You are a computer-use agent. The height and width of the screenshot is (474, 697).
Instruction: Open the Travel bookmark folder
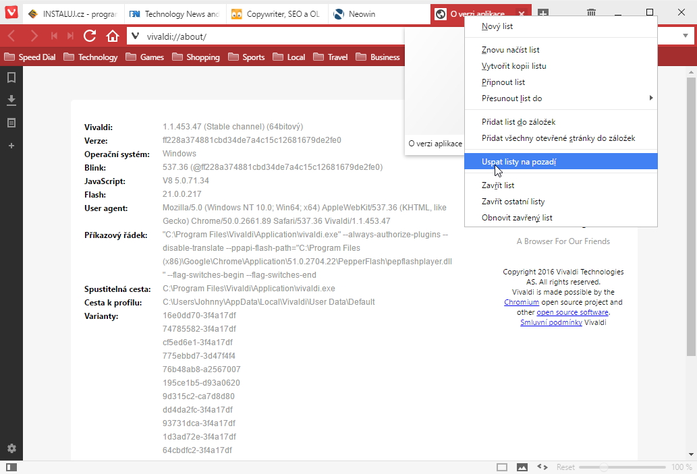tap(331, 57)
